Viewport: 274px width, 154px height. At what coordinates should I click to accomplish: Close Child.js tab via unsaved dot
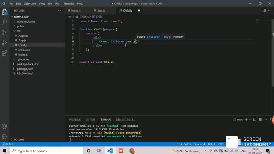(x=139, y=10)
